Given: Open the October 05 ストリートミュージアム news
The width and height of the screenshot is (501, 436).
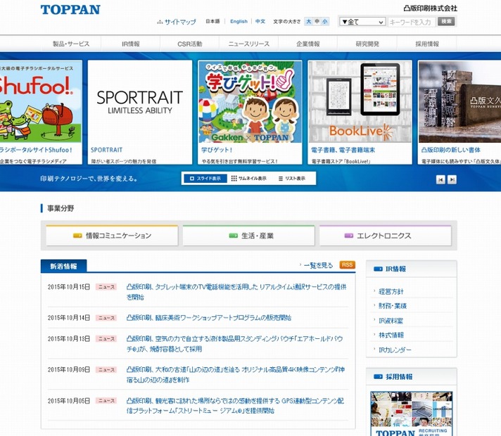Looking at the screenshot, I should 235,405.
